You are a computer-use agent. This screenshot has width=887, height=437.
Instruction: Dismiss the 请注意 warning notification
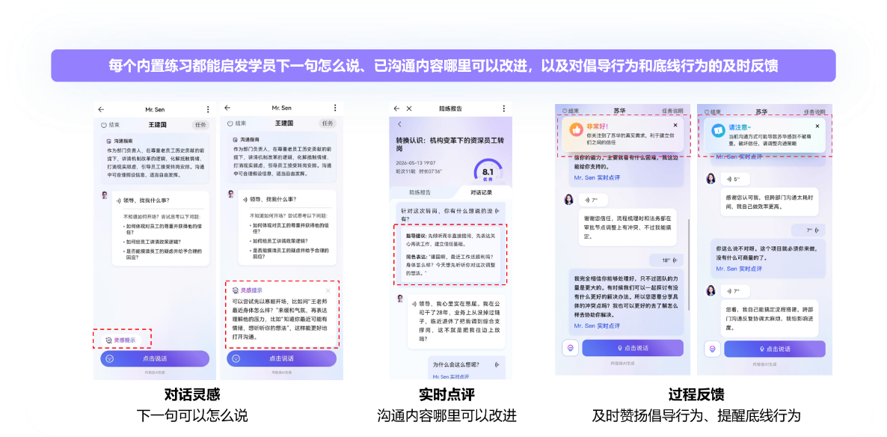817,126
